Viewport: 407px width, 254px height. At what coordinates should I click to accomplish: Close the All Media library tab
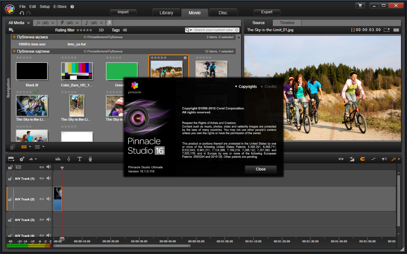(28, 23)
